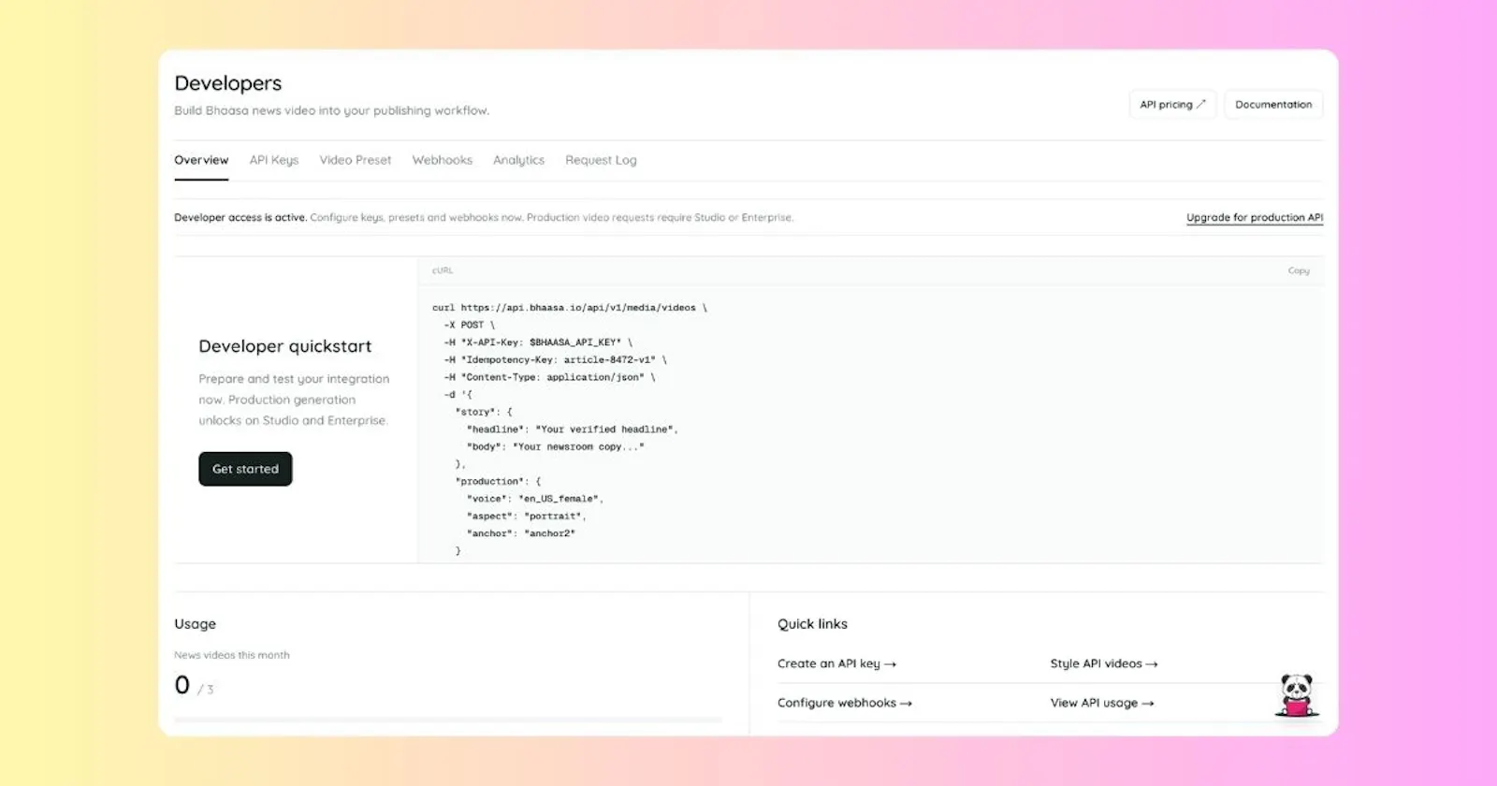The width and height of the screenshot is (1497, 786).
Task: Click the news videos usage progress bar
Action: 448,720
